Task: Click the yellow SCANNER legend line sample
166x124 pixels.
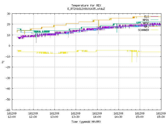Action: coord(154,30)
